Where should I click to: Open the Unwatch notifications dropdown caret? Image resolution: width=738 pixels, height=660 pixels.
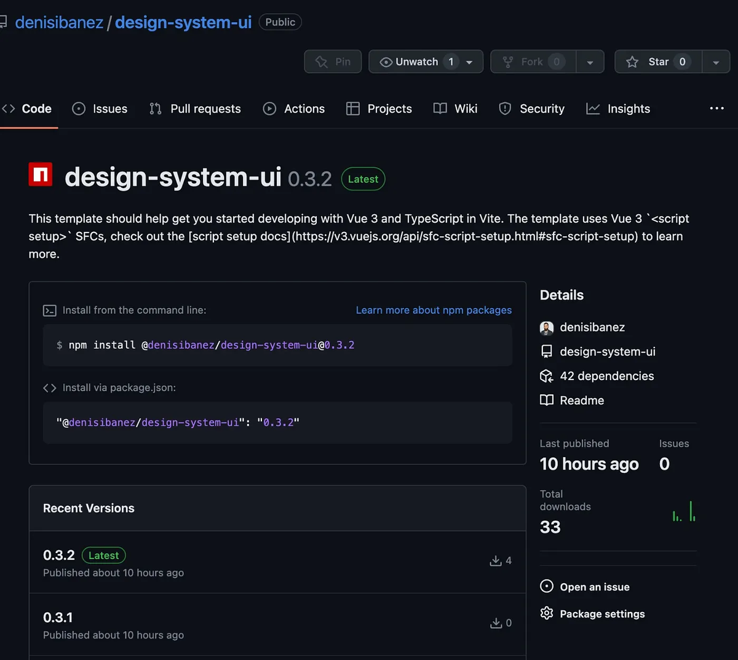[x=470, y=62]
